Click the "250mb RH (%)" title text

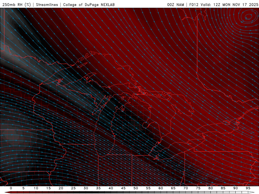pos(17,5)
